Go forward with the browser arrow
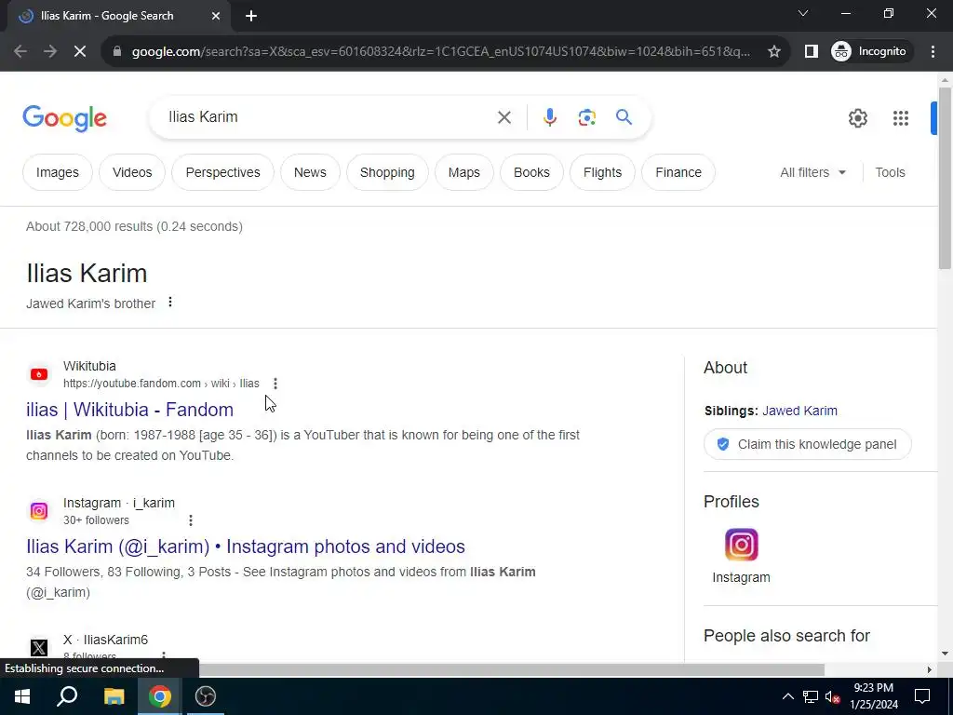Image resolution: width=953 pixels, height=715 pixels. coord(50,52)
